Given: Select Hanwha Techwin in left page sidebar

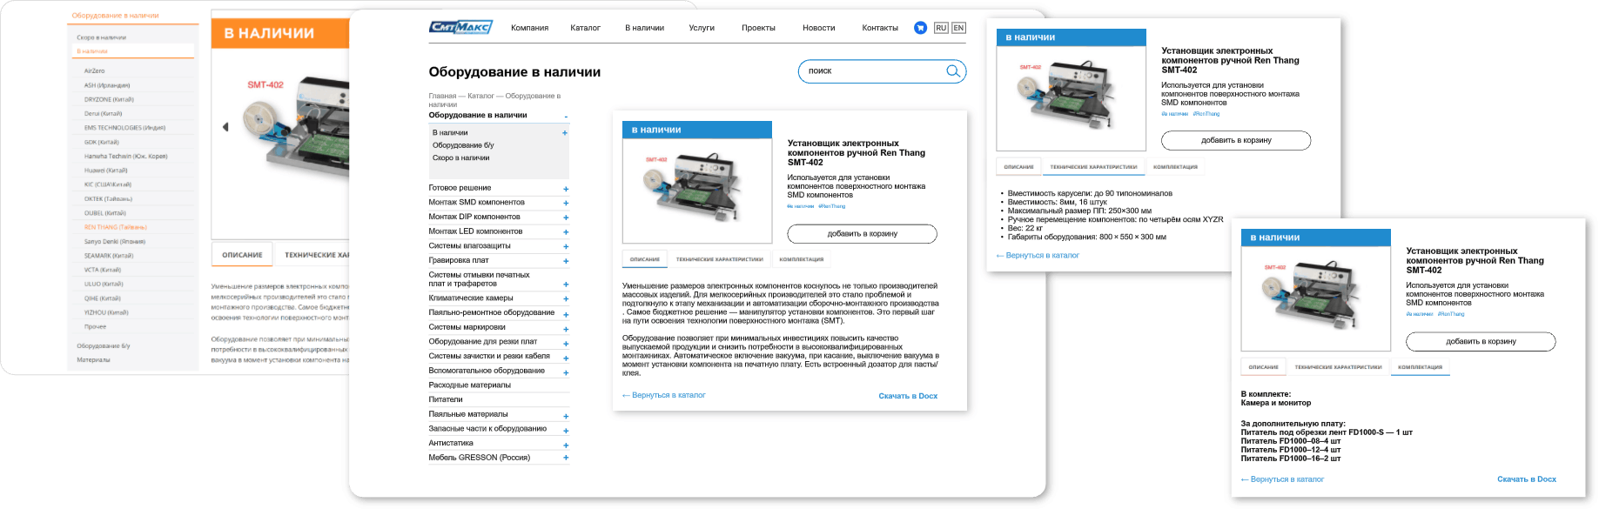Looking at the screenshot, I should tap(125, 157).
